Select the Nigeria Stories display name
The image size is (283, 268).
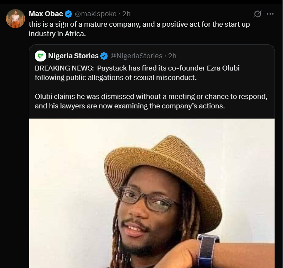73,56
